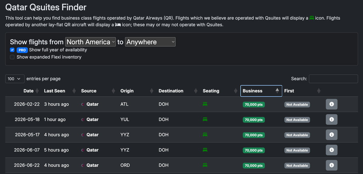Open the North America origin dropdown

pyautogui.click(x=91, y=42)
